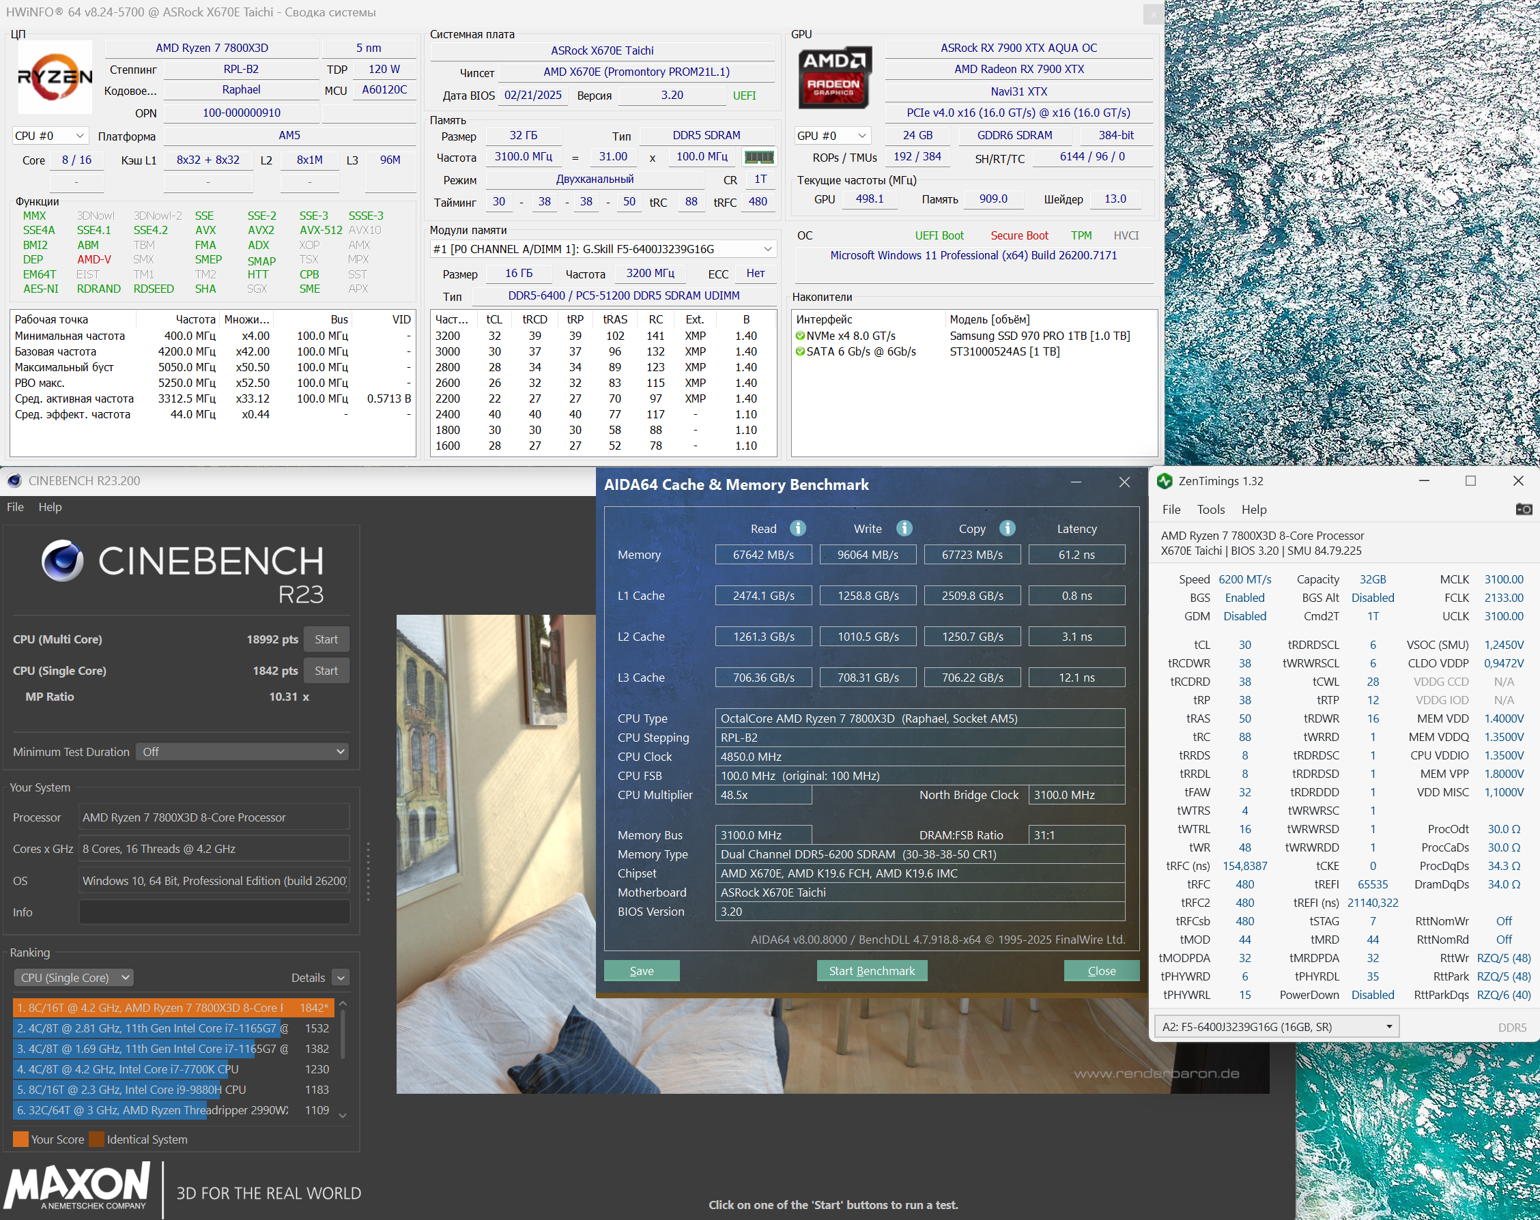1540x1220 pixels.
Task: Open the Tools menu in ZenTimings
Action: point(1210,509)
